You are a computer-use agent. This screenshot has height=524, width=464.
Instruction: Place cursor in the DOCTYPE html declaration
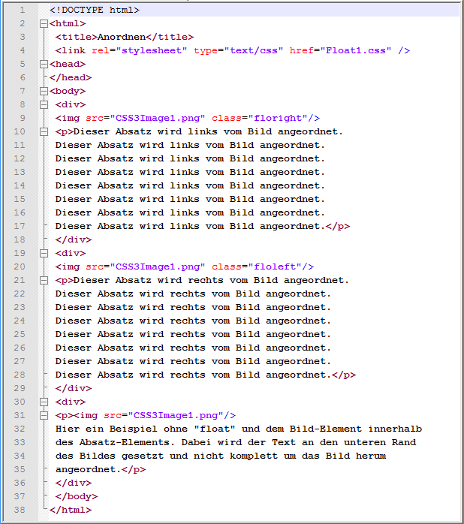coord(95,10)
